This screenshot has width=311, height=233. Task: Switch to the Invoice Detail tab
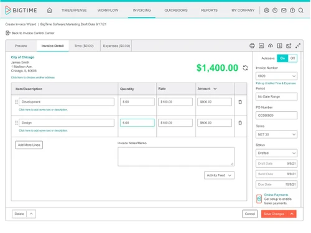pos(52,46)
